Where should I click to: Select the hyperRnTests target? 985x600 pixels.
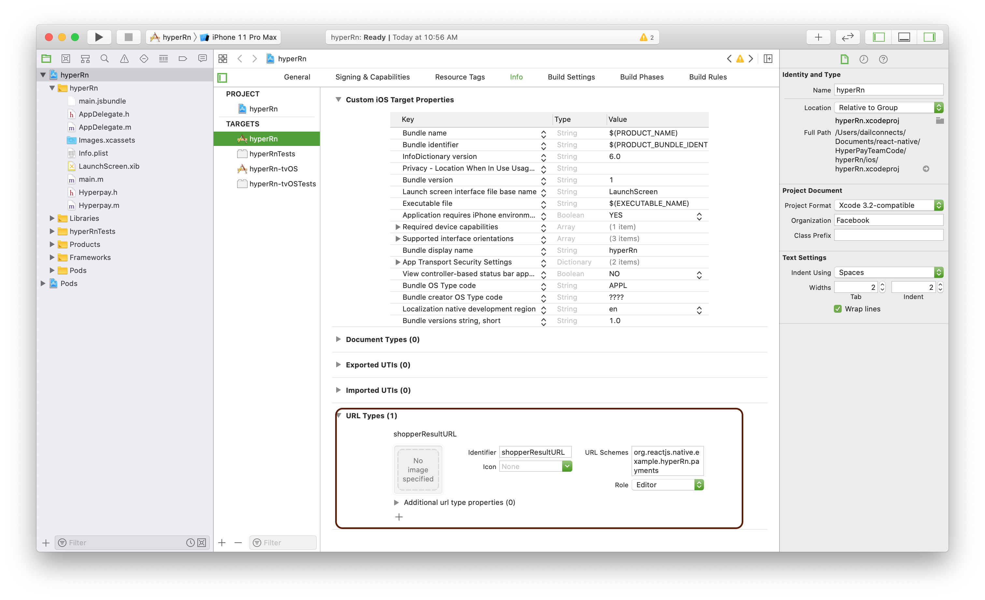point(267,154)
